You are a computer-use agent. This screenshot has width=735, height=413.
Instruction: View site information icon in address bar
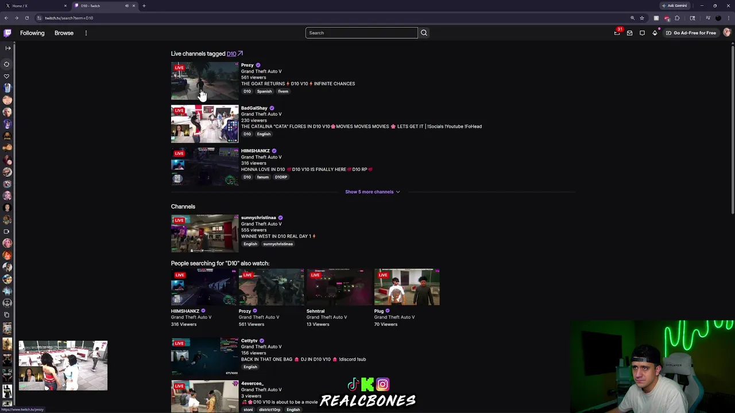tap(39, 18)
